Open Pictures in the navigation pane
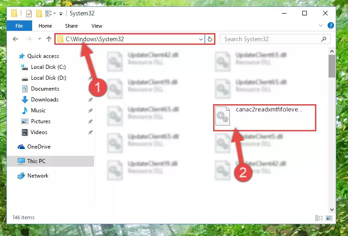Viewport: 348px width, 236px height. click(41, 121)
